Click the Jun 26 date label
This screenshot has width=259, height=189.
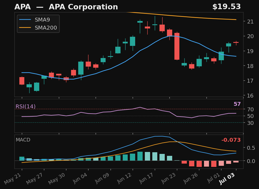click(191, 178)
